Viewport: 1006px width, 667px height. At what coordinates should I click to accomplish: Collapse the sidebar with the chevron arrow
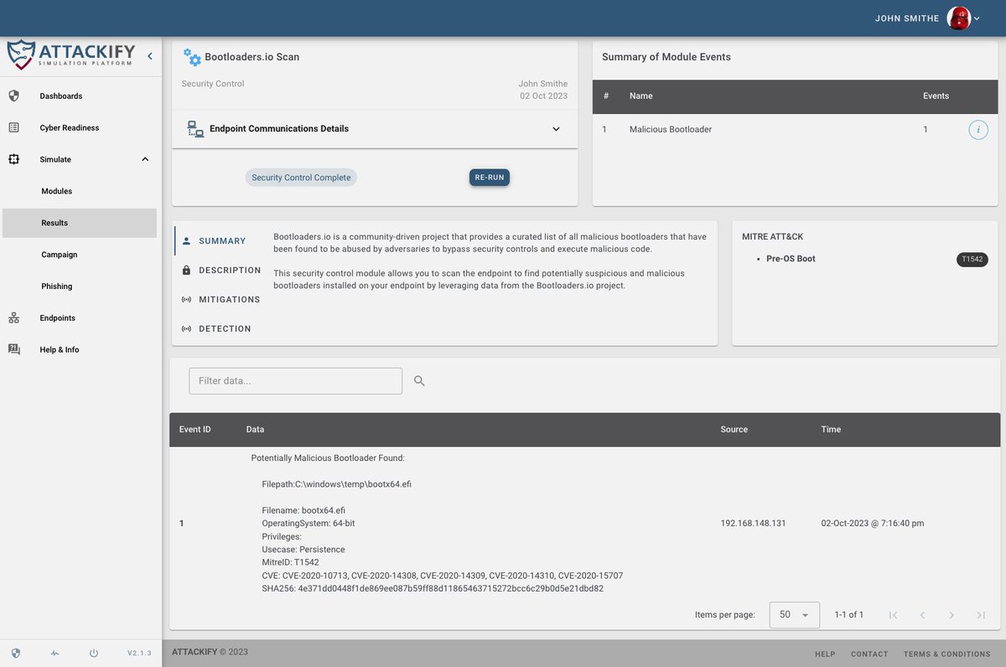tap(150, 56)
